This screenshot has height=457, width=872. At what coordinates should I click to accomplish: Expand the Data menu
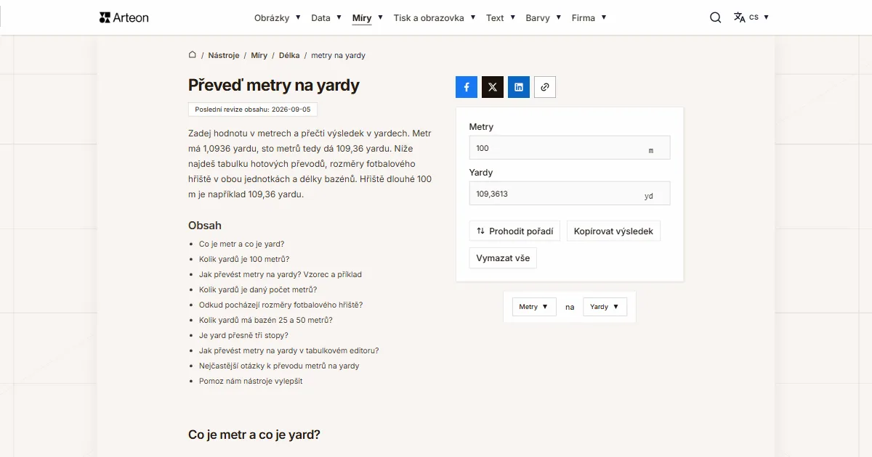pos(326,17)
